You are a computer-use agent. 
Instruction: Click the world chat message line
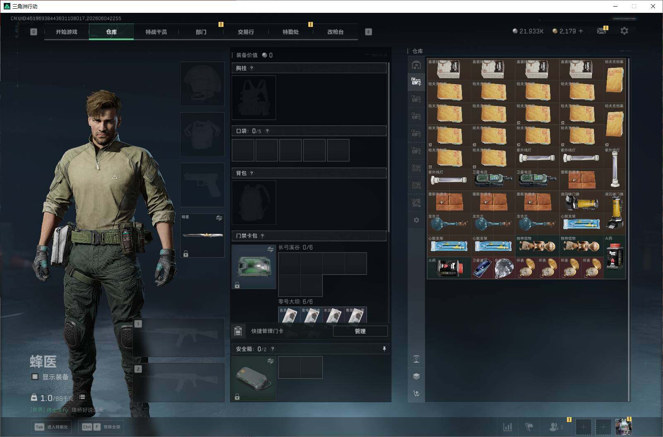coord(67,410)
